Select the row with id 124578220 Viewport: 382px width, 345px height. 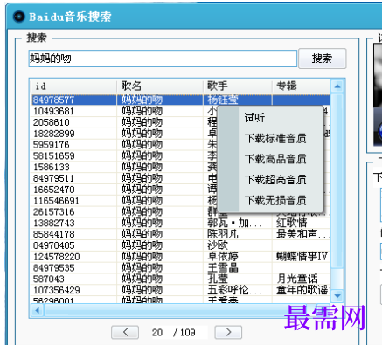tap(181, 257)
